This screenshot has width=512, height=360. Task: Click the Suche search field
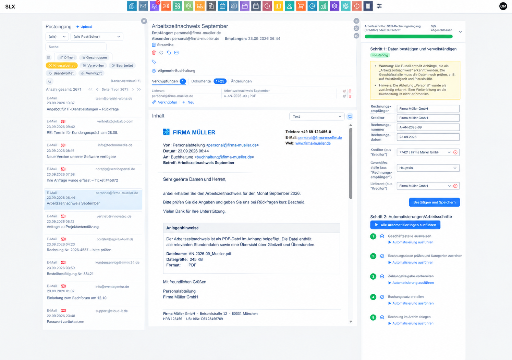76,47
